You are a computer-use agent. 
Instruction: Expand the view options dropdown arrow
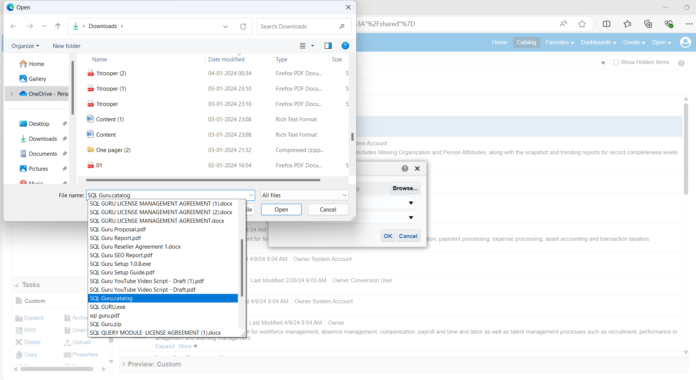click(312, 46)
